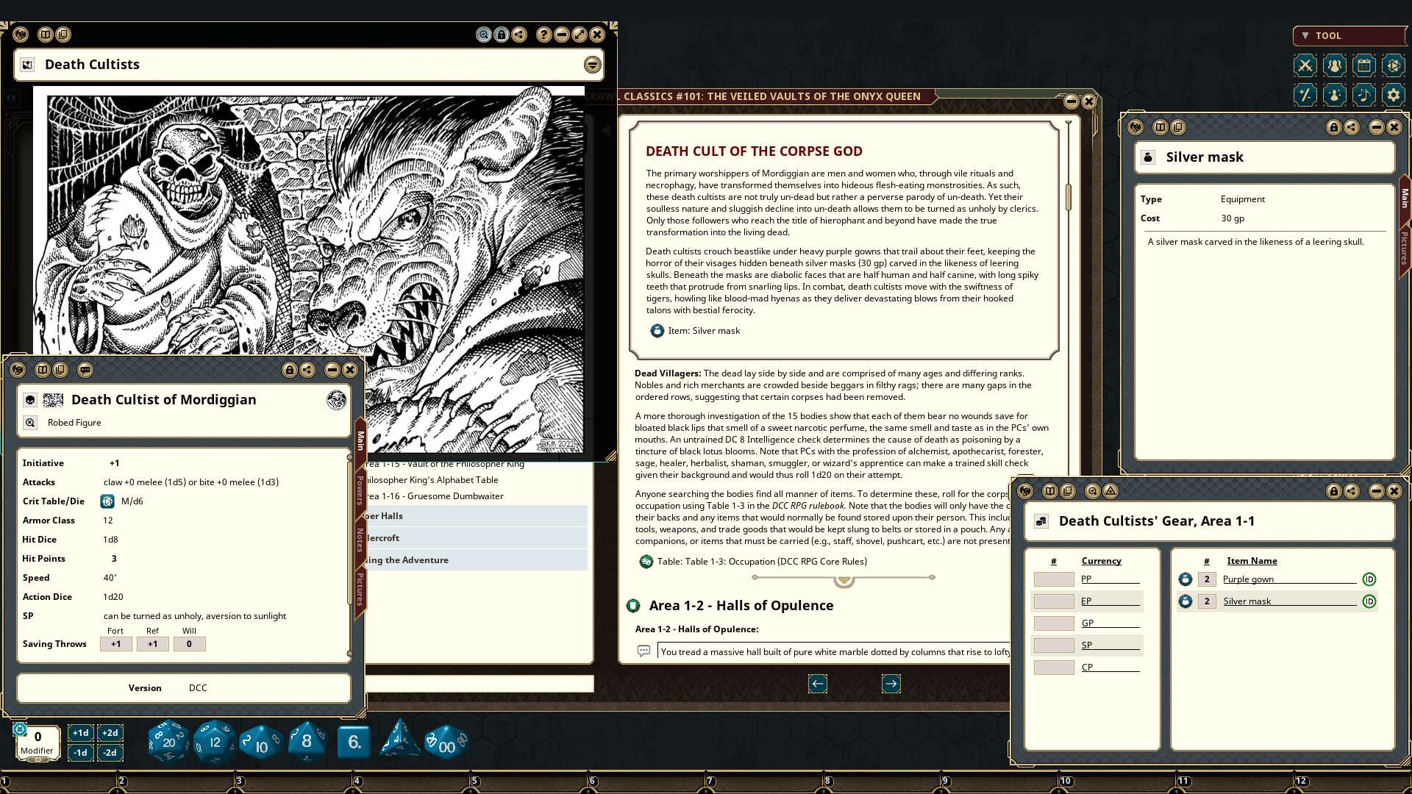The image size is (1412, 794).
Task: Click the +2d dice button
Action: point(110,732)
